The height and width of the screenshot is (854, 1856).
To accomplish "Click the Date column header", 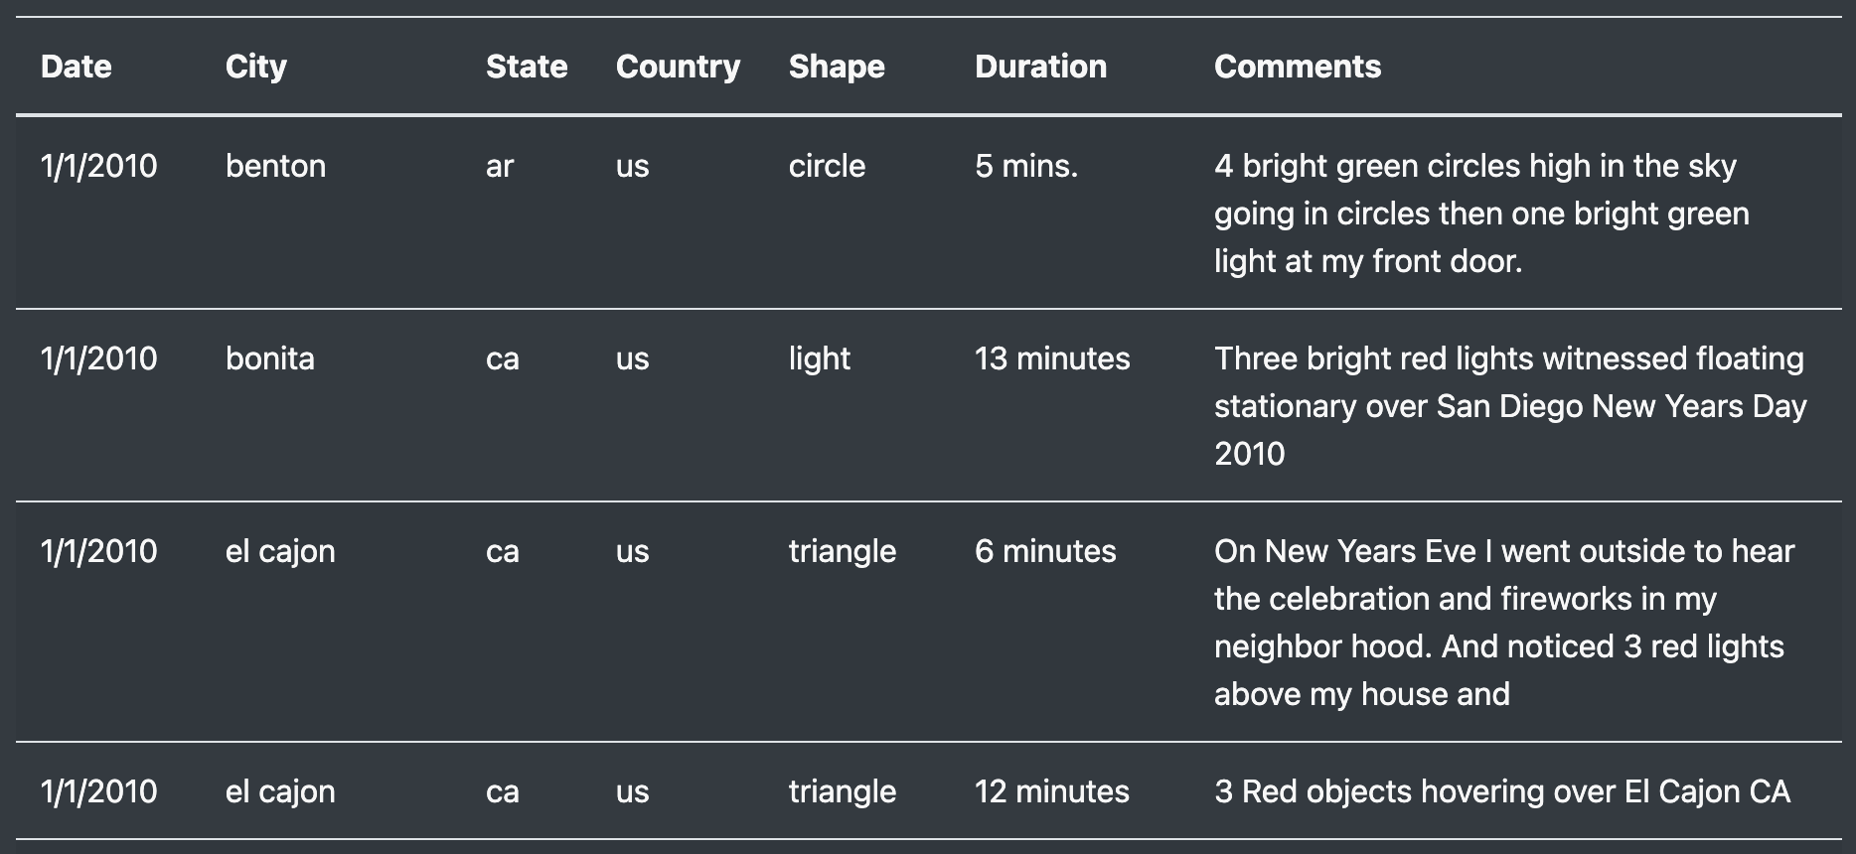I will pos(77,67).
